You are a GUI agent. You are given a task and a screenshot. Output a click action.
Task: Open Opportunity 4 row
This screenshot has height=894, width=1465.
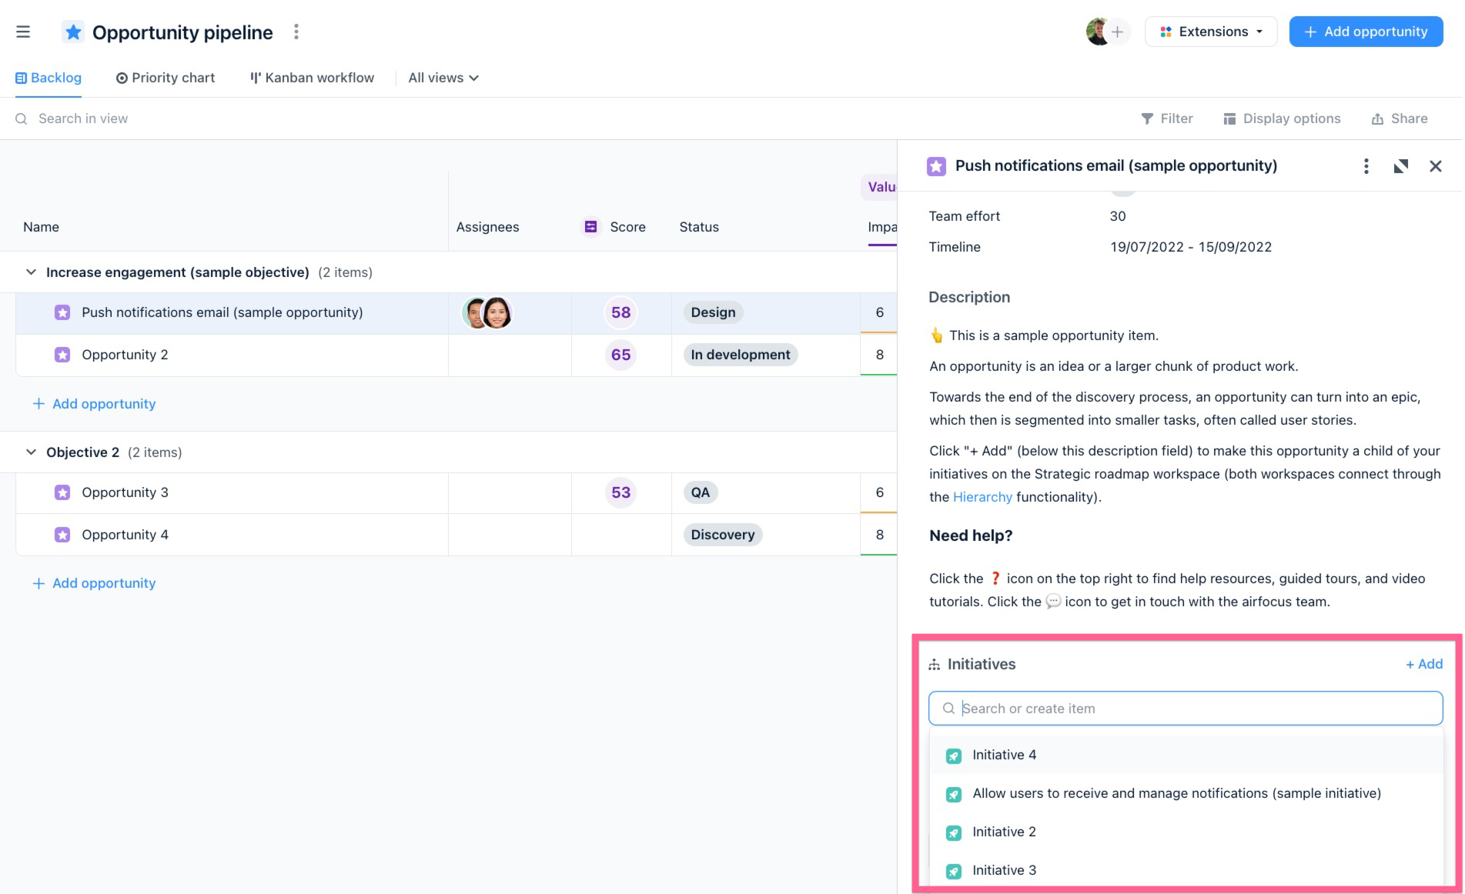pyautogui.click(x=125, y=535)
